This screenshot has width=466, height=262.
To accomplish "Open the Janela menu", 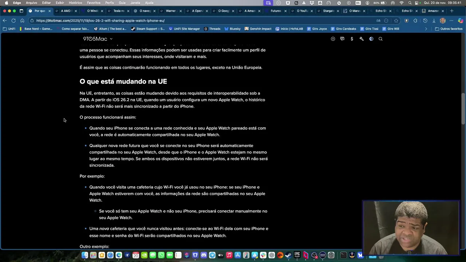I will tap(135, 3).
